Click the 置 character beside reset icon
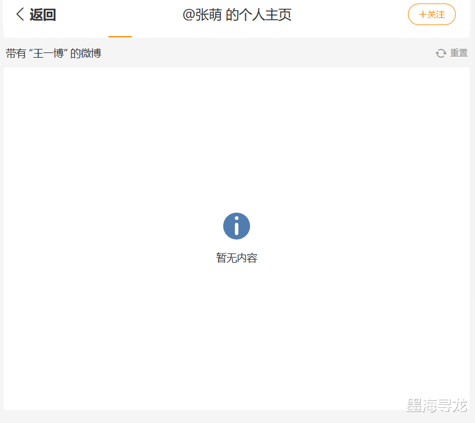The height and width of the screenshot is (423, 475). coord(463,53)
